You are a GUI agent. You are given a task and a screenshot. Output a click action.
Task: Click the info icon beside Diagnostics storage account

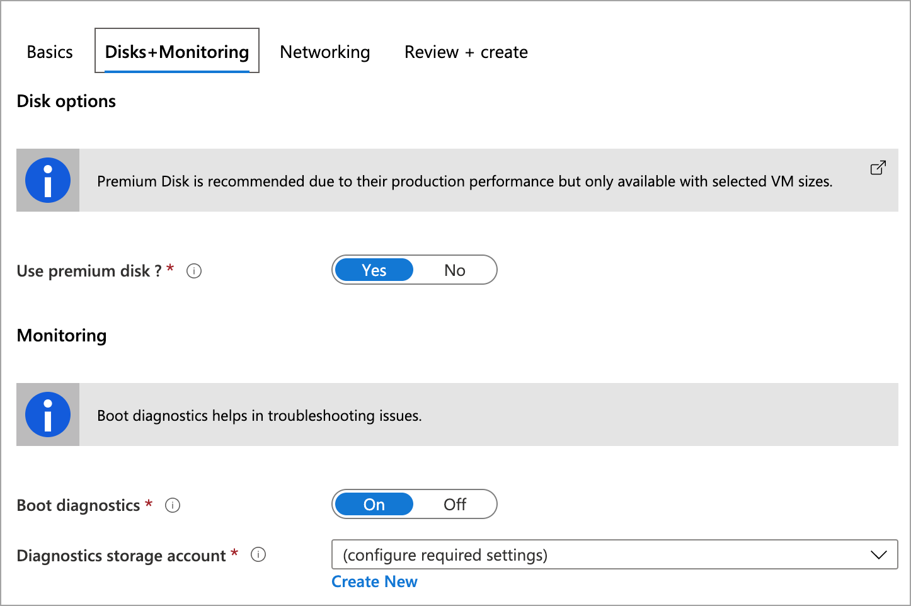coord(258,555)
